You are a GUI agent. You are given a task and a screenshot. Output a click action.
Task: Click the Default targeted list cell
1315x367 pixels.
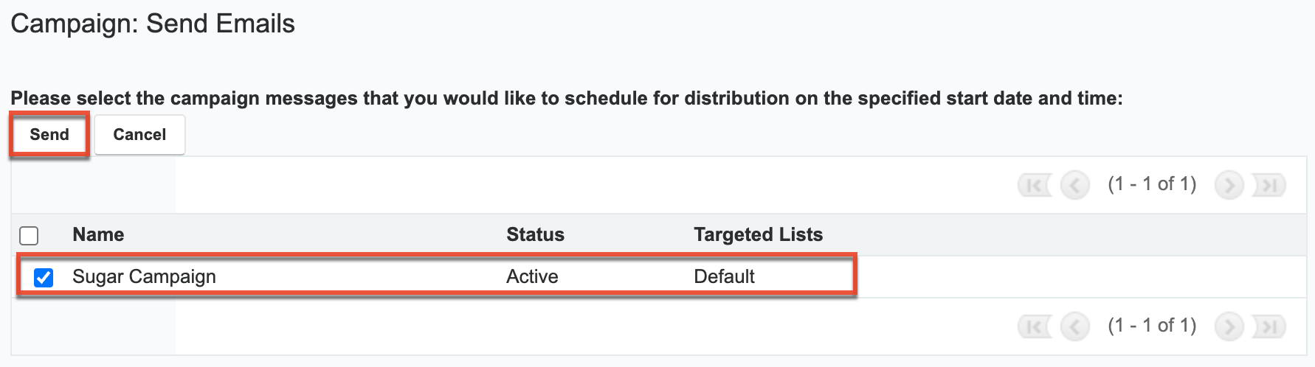(x=724, y=276)
